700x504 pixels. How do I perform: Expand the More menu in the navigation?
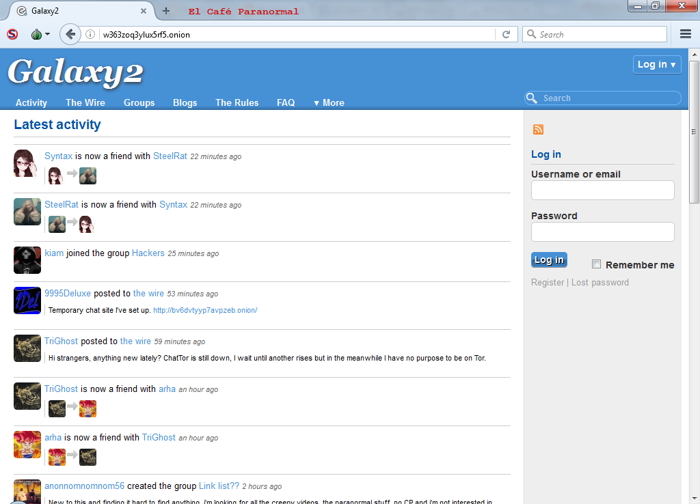click(x=329, y=102)
